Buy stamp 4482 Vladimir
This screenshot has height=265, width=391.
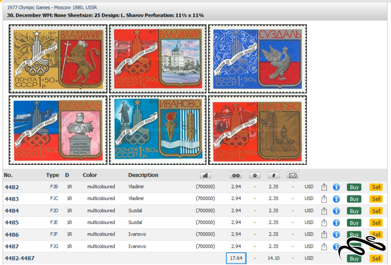354,187
